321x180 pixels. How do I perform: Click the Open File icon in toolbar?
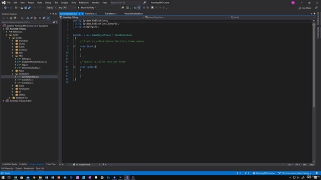(22, 8)
